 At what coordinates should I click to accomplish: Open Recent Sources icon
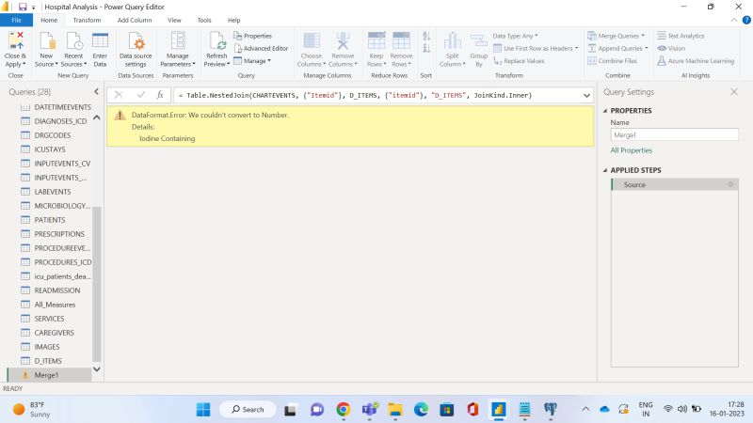(74, 41)
